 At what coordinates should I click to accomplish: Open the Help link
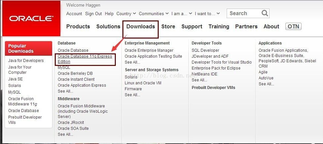click(109, 14)
